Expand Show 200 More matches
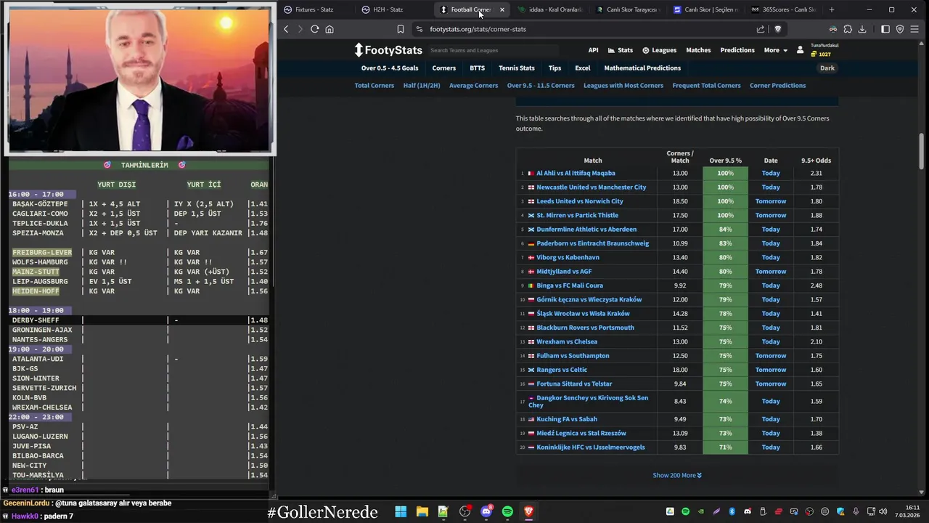The width and height of the screenshot is (929, 523). 677,475
